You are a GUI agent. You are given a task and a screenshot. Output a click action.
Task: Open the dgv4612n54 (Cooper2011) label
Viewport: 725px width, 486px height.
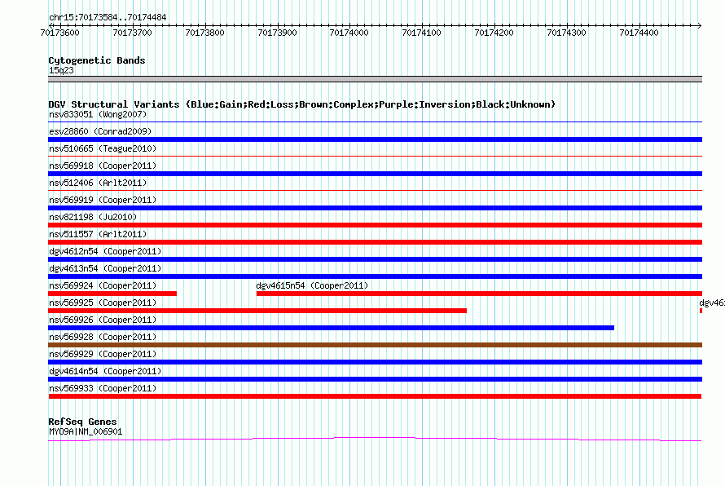[105, 251]
